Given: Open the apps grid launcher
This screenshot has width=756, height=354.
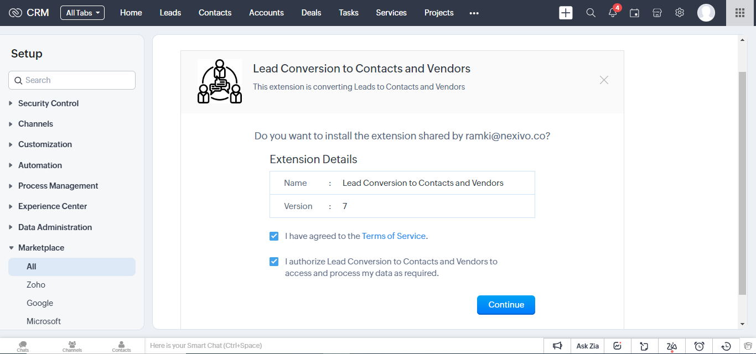Looking at the screenshot, I should pos(740,13).
